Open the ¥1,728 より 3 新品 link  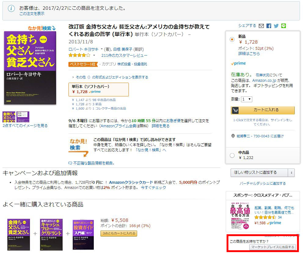pyautogui.click(x=86, y=104)
